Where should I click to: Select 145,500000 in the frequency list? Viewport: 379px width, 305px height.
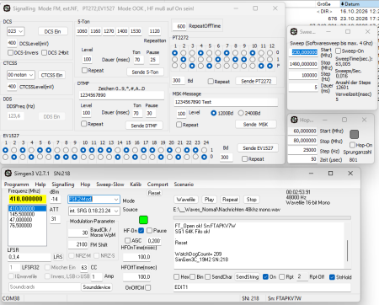22,214
